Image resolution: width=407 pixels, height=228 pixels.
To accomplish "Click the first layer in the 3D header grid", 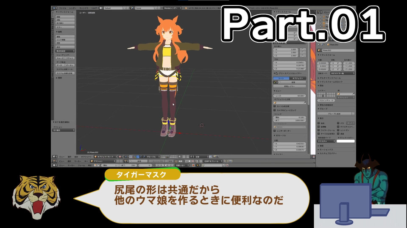I will 162,156.
